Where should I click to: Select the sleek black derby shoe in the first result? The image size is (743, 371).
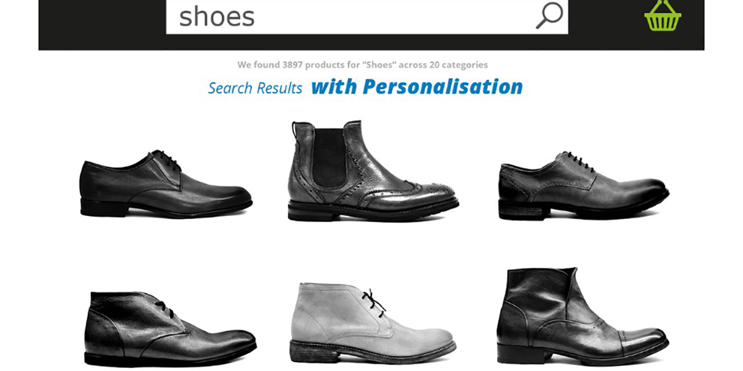pos(165,184)
